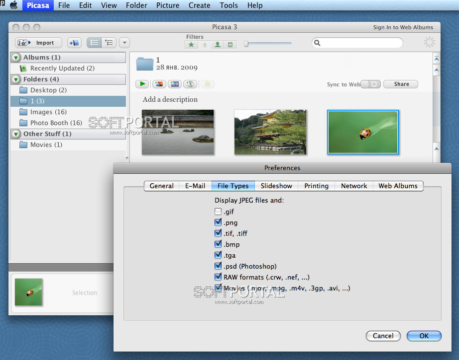Open the Printing preferences tab

coord(317,186)
